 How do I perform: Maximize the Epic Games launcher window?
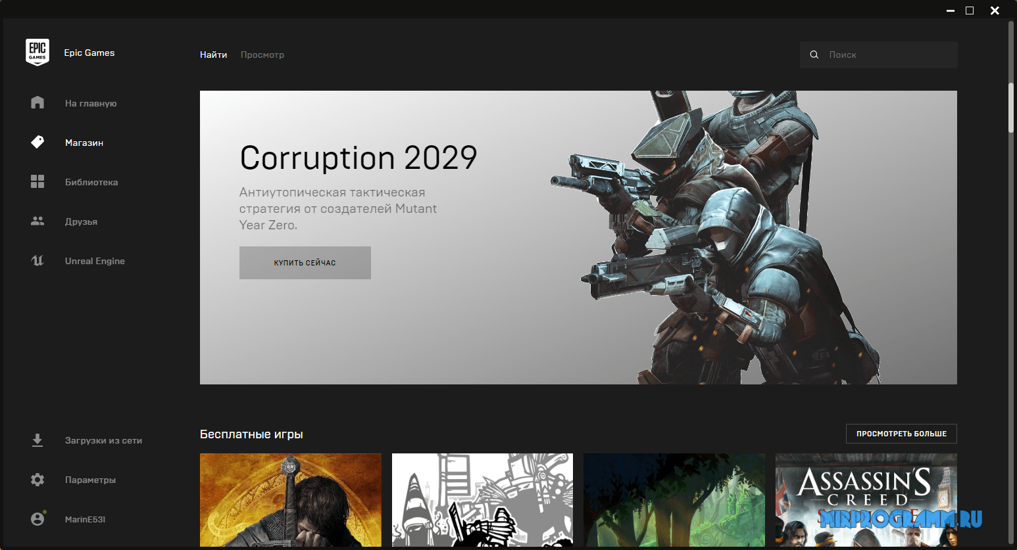[970, 11]
